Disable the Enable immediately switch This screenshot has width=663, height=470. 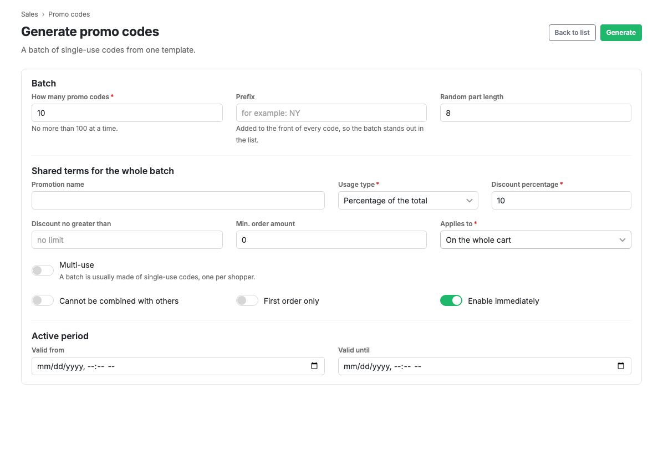[451, 300]
